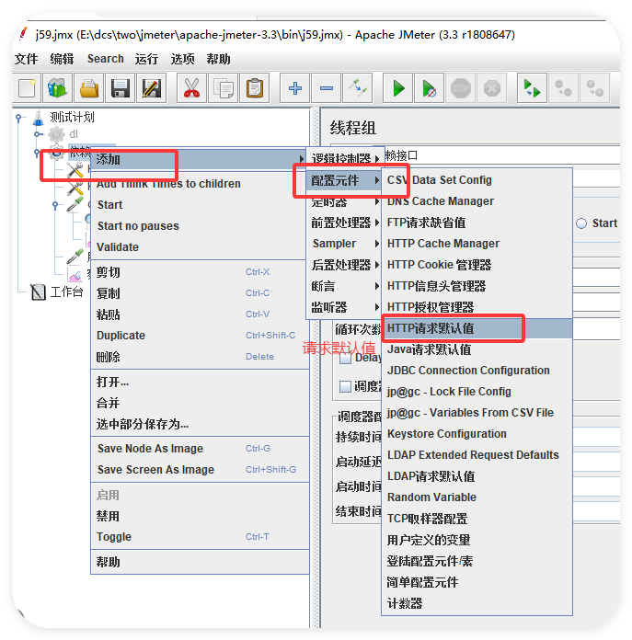Choose 配置元件 in the add submenu
632x640 pixels.
[x=343, y=180]
